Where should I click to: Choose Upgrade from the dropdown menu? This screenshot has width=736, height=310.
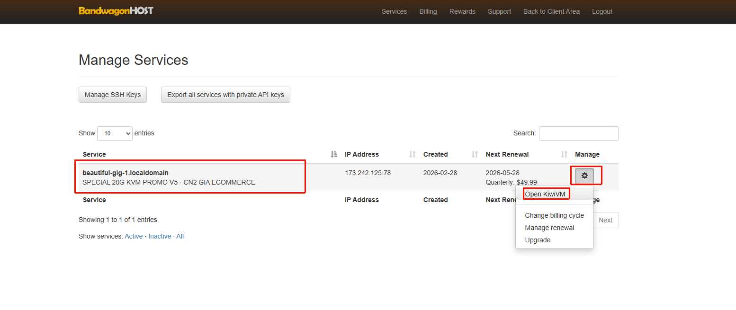coord(538,240)
